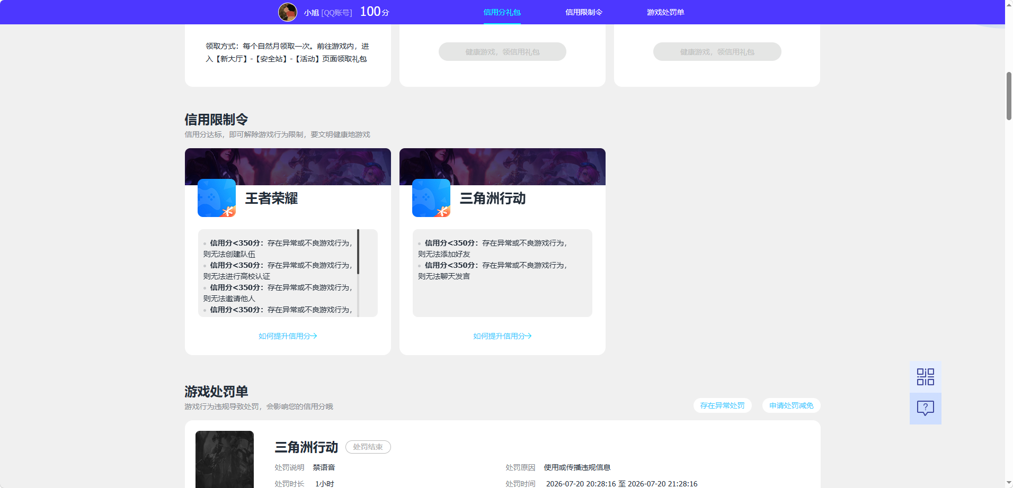1013x488 pixels.
Task: Open the QR code floating icon
Action: tap(925, 377)
